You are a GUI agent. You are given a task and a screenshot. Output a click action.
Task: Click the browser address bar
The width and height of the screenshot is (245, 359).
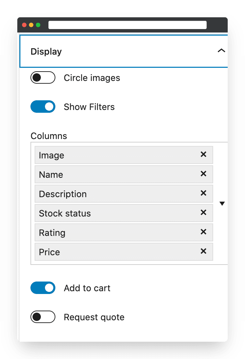(x=128, y=25)
